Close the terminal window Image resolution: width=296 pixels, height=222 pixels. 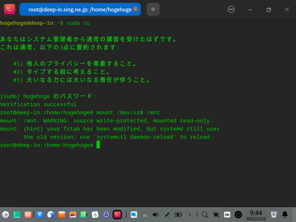[287, 10]
